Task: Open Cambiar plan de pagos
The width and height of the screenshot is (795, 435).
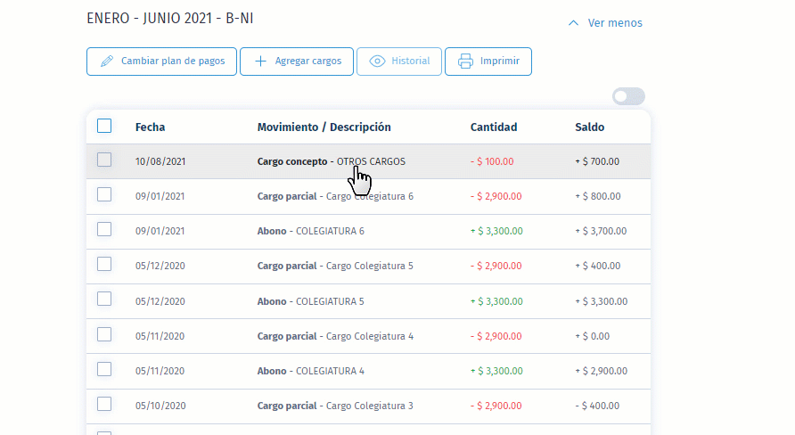Action: pyautogui.click(x=161, y=62)
